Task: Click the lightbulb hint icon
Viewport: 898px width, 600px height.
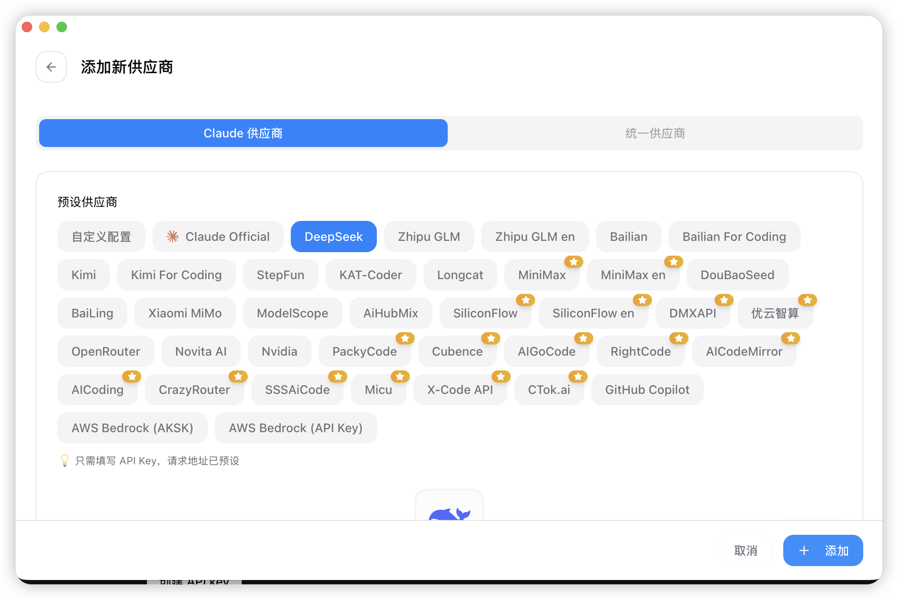Action: (x=65, y=460)
